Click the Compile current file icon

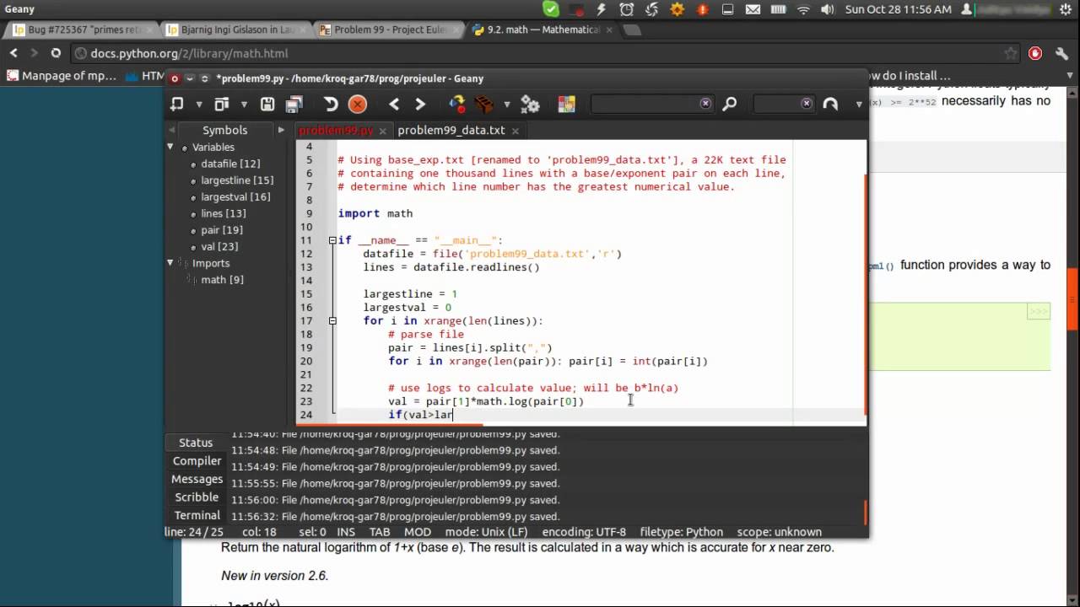pyautogui.click(x=456, y=104)
